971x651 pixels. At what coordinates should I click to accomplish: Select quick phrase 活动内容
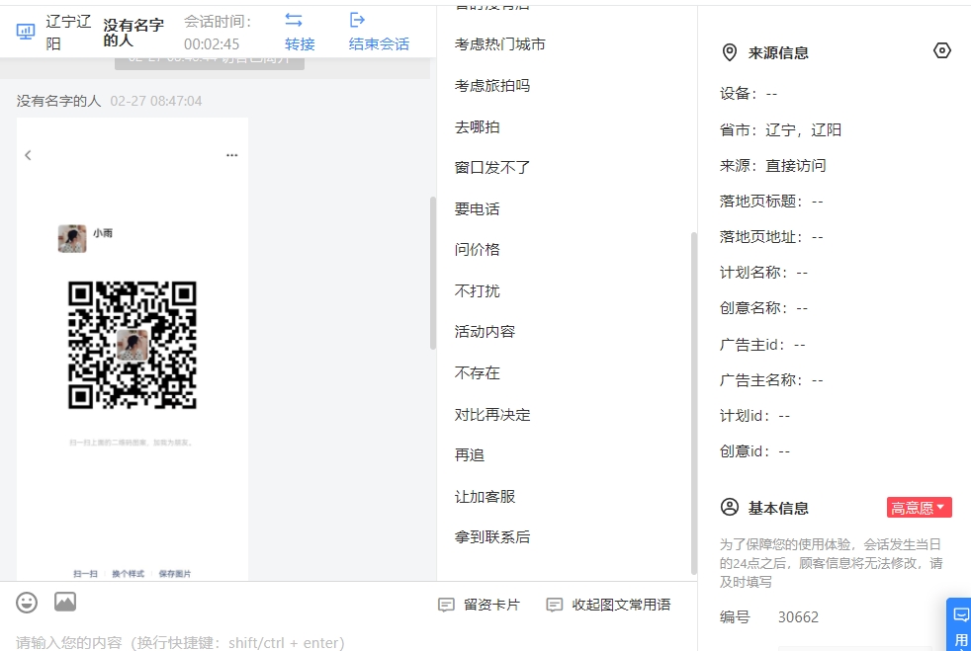(x=485, y=332)
